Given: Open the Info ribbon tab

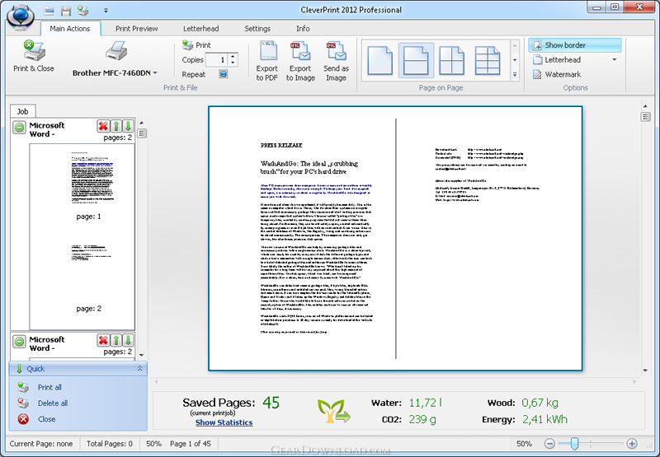Looking at the screenshot, I should [303, 29].
